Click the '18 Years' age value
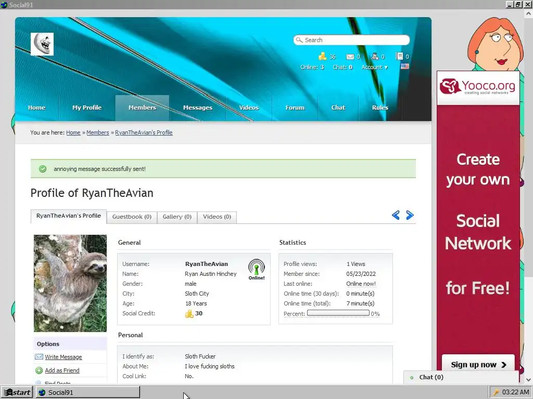Screen dimensions: 533x399 point(196,303)
